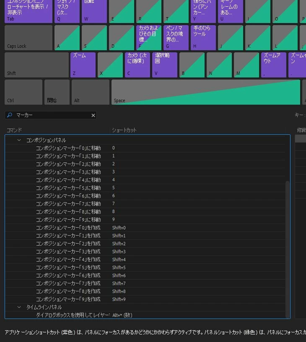This screenshot has height=342, width=306.
Task: Select the Q key on keyboard layout
Action: click(x=67, y=11)
